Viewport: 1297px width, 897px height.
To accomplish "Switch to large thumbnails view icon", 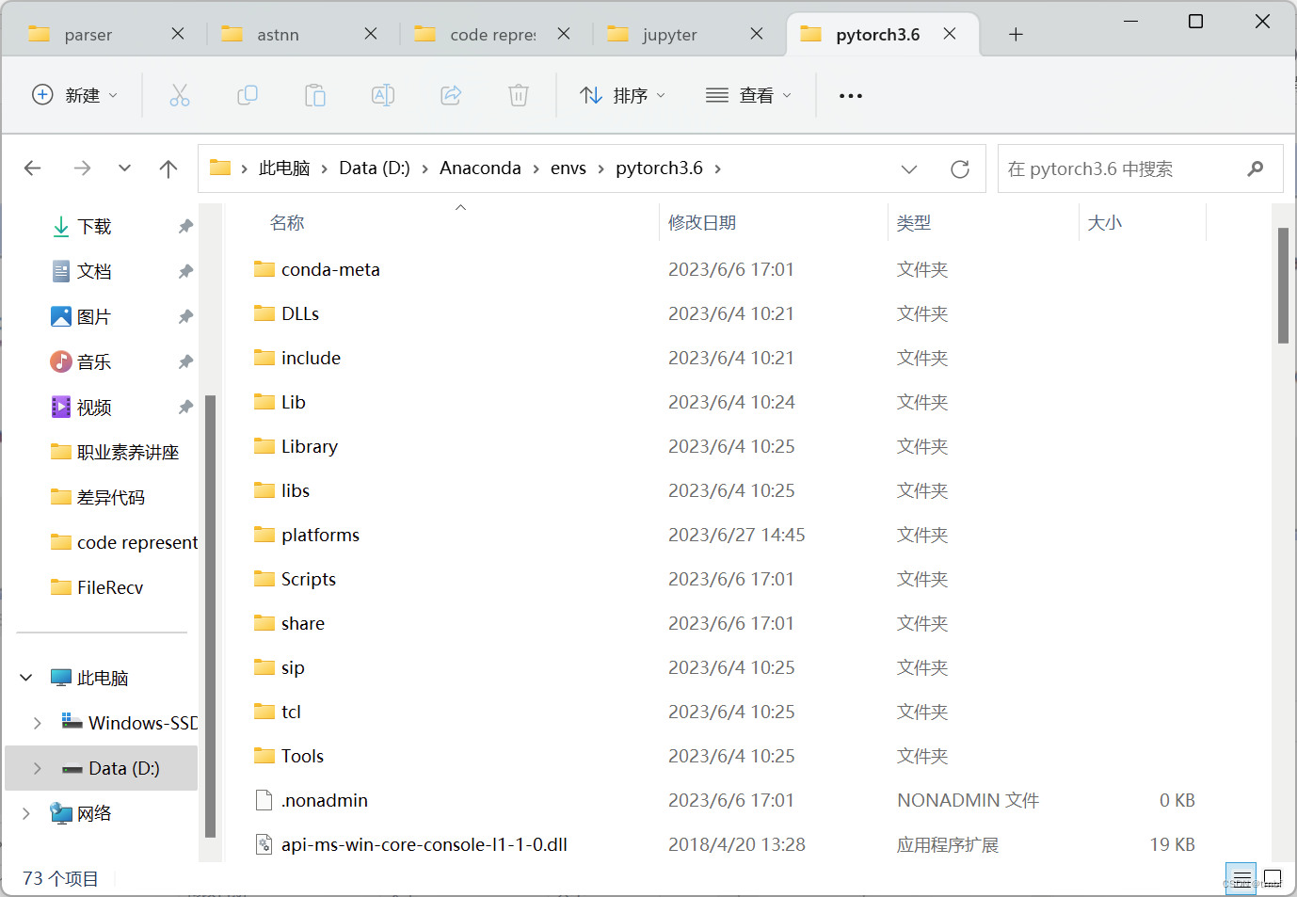I will [1273, 879].
